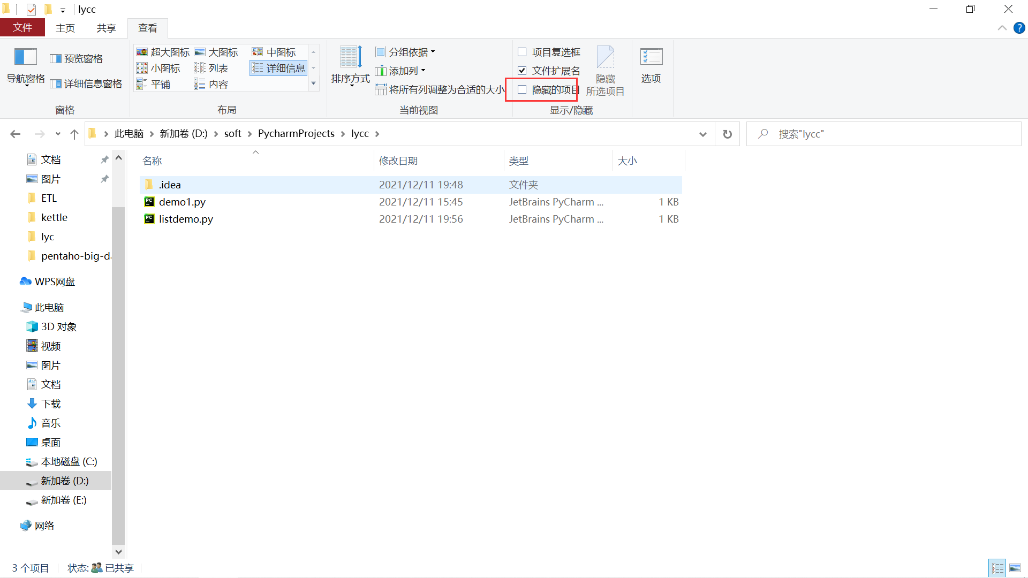The image size is (1028, 578).
Task: Open the Home ribbon tab
Action: tap(65, 28)
